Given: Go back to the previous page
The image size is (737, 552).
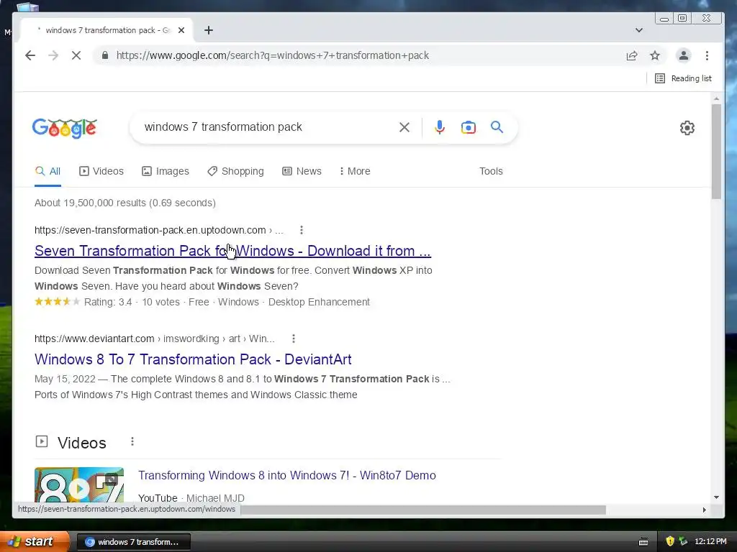Looking at the screenshot, I should click(30, 55).
